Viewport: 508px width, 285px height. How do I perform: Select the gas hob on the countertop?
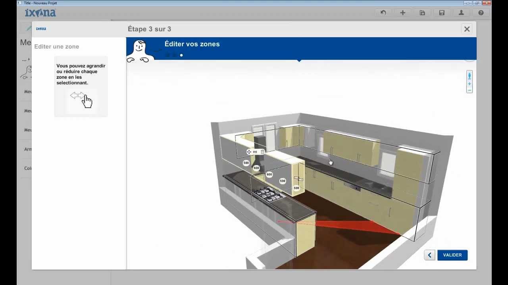tap(269, 194)
